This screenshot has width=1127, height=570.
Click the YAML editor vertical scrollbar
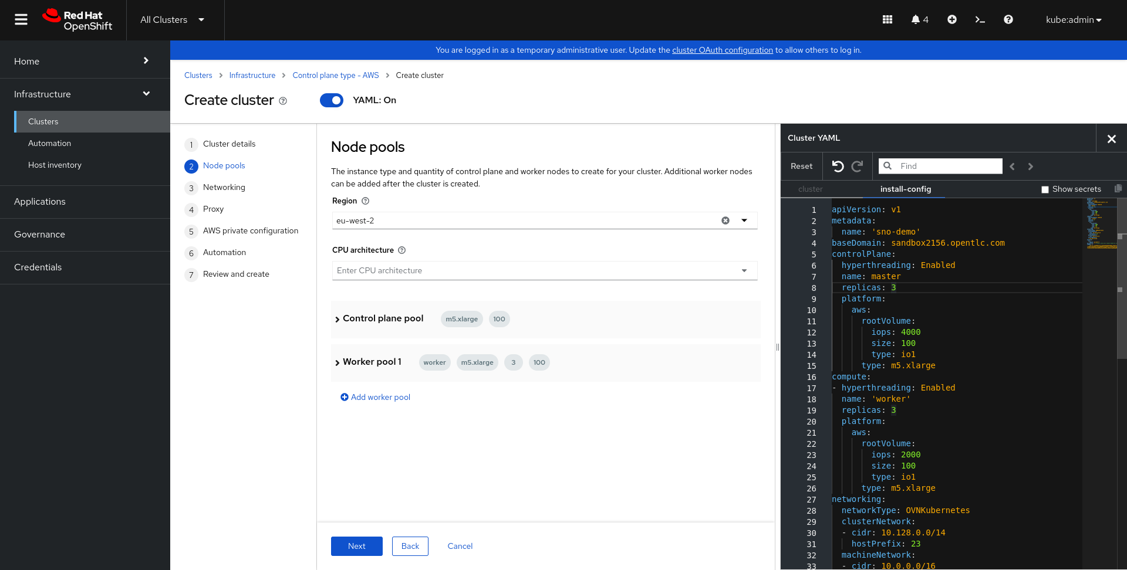[x=1122, y=279]
